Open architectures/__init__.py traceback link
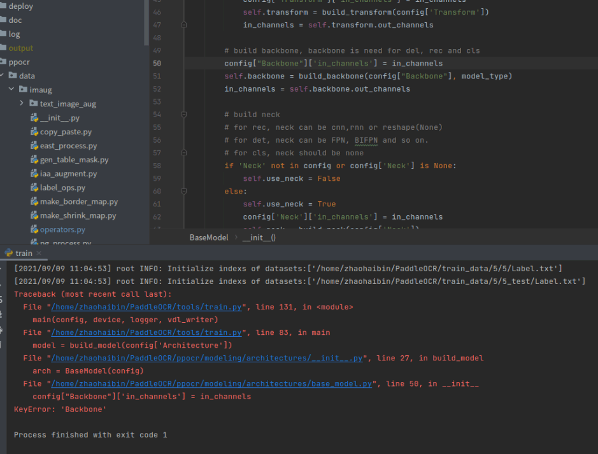Screen dimensions: 598x454 tap(207, 358)
